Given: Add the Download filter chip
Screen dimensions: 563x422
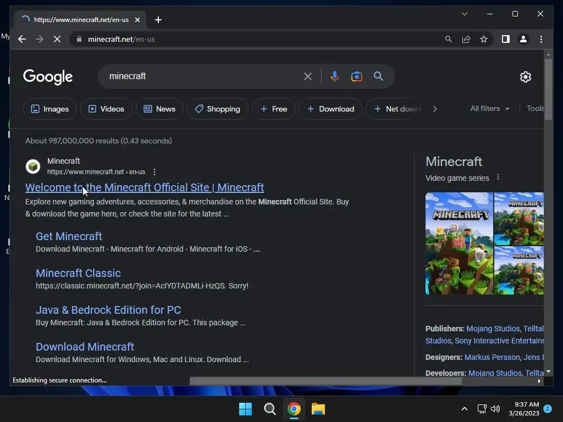Looking at the screenshot, I should coord(330,109).
